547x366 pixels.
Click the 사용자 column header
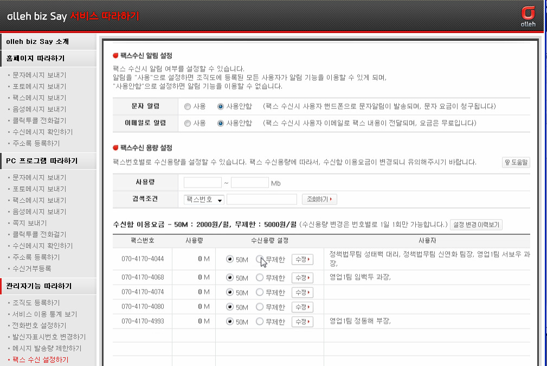(427, 241)
